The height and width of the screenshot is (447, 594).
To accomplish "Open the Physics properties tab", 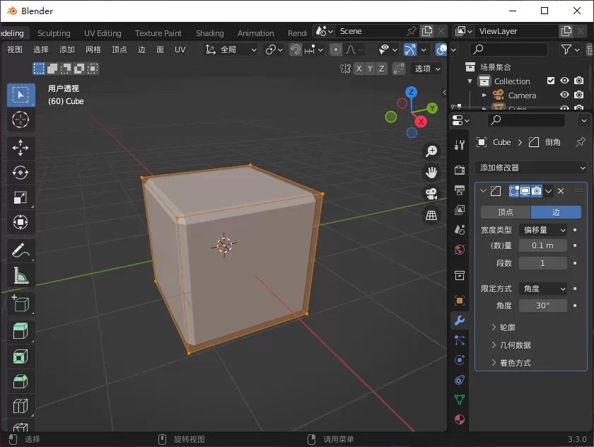I will pos(460,360).
